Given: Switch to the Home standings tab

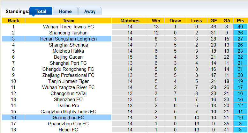Looking at the screenshot, I should pyautogui.click(x=65, y=11).
